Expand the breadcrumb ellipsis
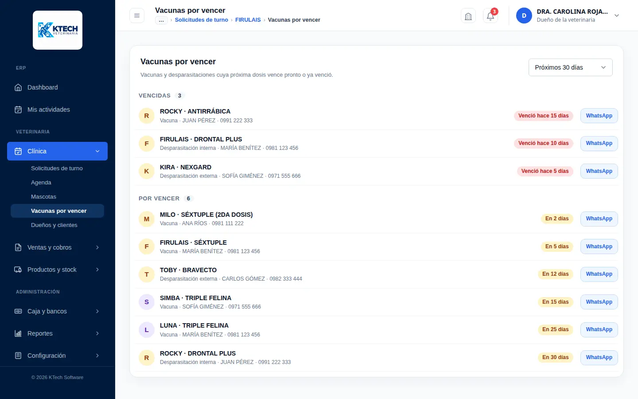Viewport: 638px width, 399px height. click(x=161, y=20)
